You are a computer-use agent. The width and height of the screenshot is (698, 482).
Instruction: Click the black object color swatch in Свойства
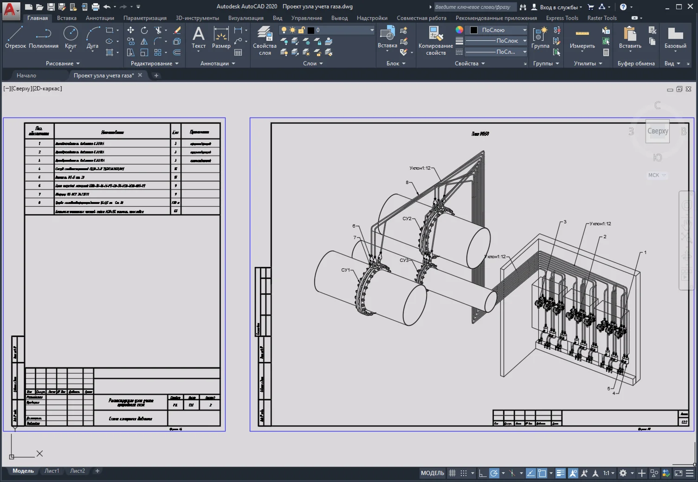tap(474, 30)
